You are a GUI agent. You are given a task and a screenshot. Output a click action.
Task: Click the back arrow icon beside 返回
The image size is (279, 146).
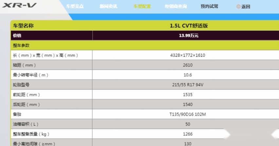[238, 7]
